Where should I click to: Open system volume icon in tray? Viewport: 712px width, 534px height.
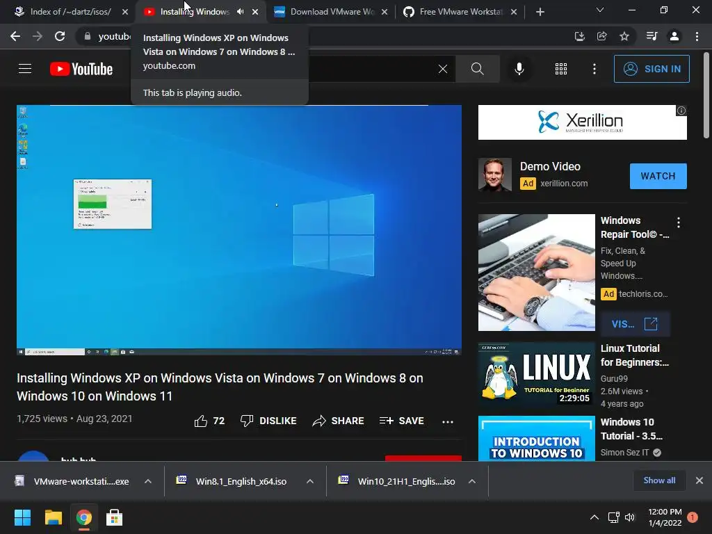(x=630, y=517)
